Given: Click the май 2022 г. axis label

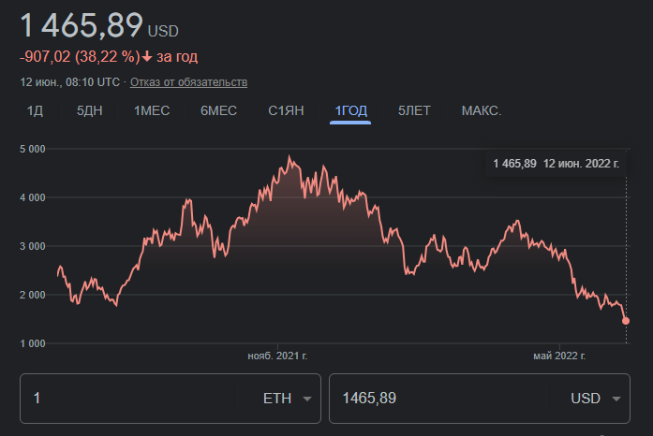Looking at the screenshot, I should click(x=559, y=356).
